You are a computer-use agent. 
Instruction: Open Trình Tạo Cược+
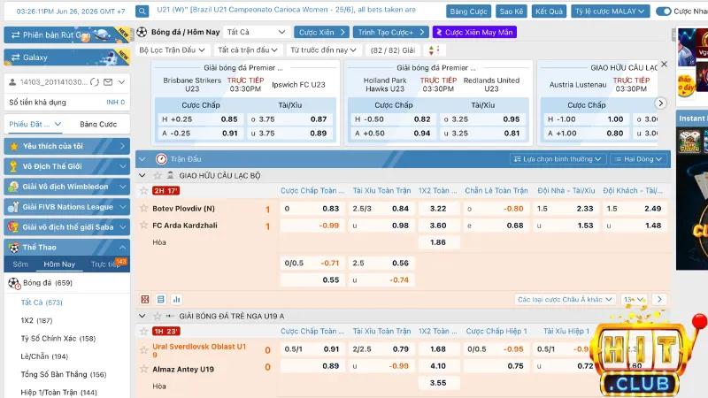click(391, 32)
